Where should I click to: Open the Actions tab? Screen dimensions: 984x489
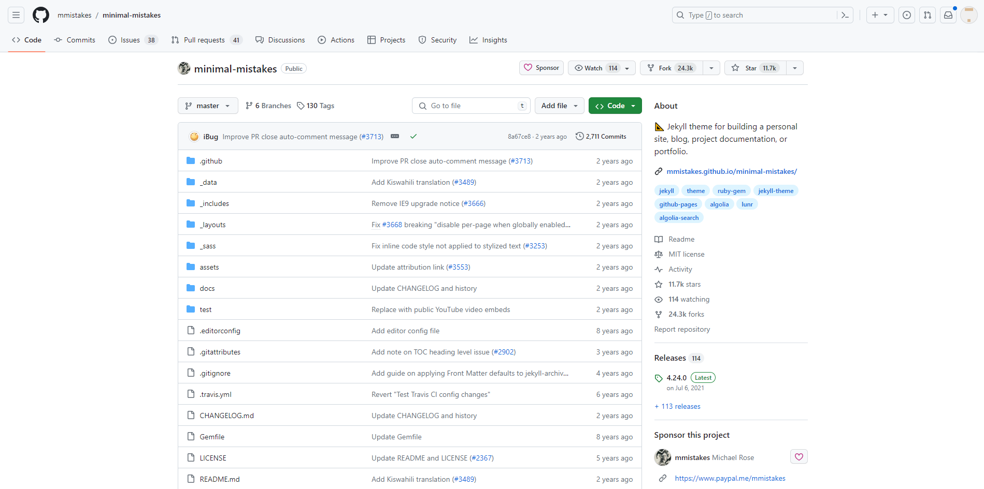336,40
